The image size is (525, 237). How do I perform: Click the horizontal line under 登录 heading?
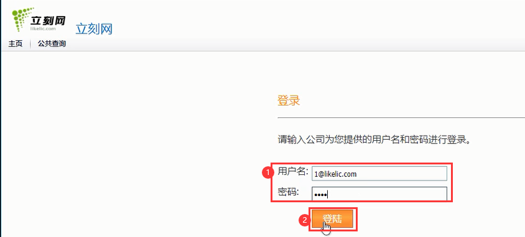(x=401, y=117)
